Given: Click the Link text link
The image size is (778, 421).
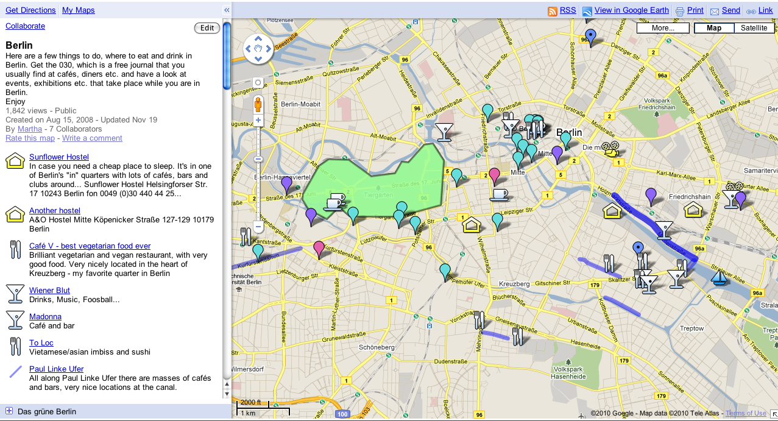Looking at the screenshot, I should [765, 10].
